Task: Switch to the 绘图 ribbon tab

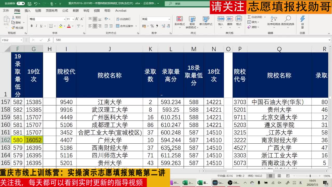Action: pos(38,11)
